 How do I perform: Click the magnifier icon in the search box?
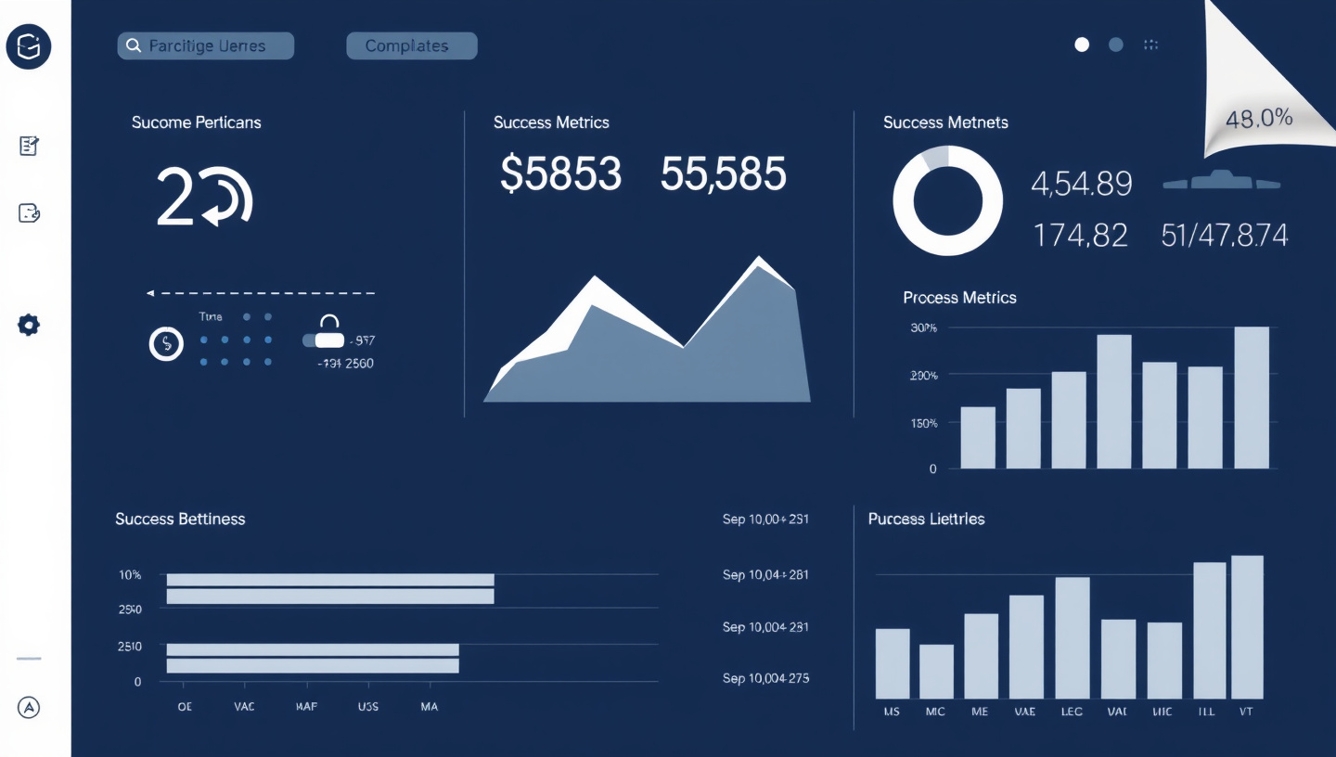click(x=134, y=45)
